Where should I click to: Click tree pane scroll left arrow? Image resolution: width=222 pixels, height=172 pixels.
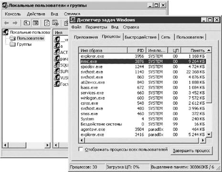coord(5,145)
